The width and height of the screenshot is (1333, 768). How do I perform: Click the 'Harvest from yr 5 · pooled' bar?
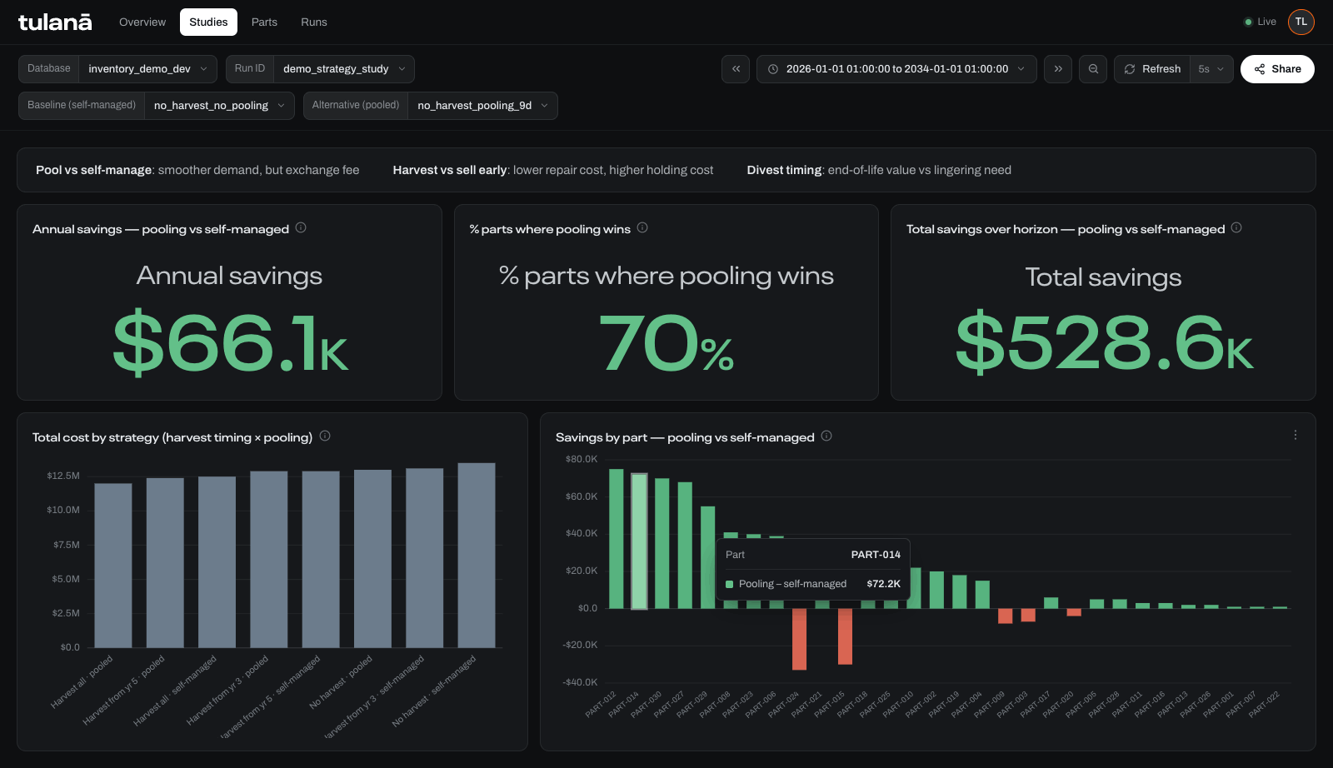165,563
